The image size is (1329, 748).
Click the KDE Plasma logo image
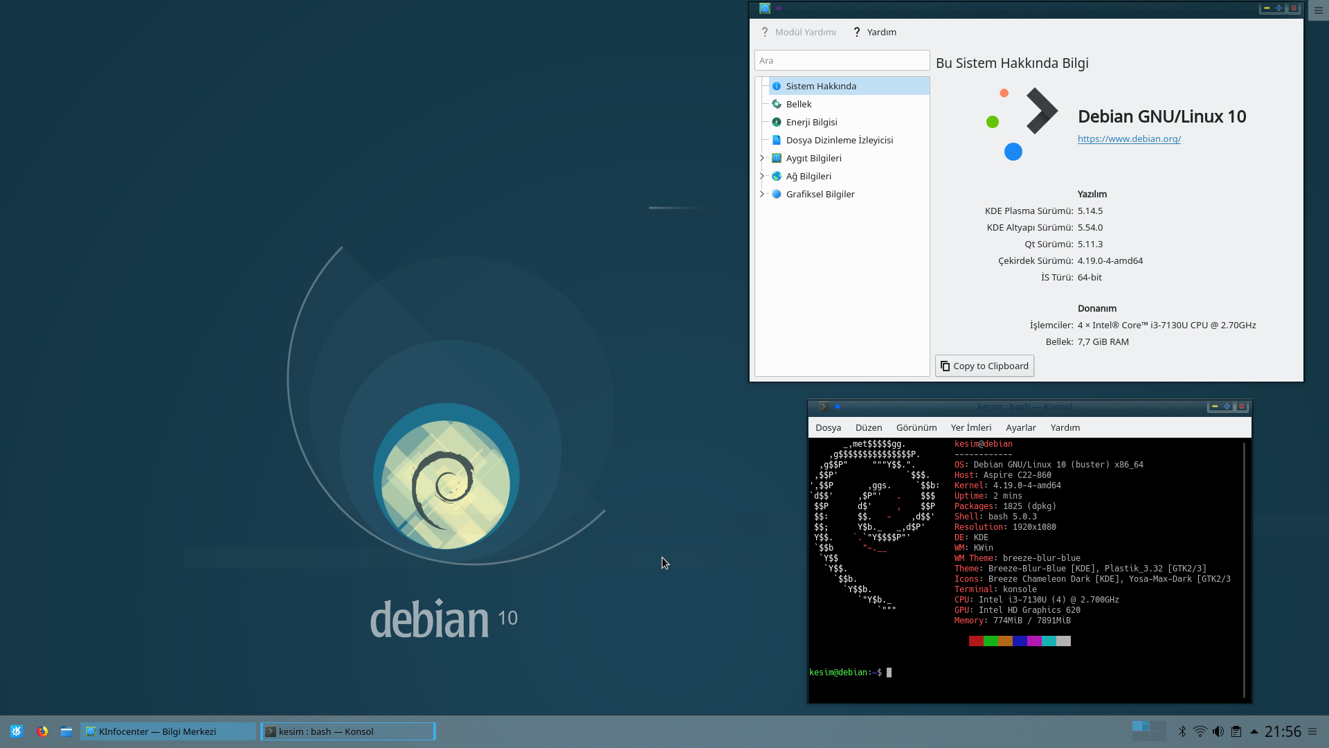click(x=1022, y=123)
